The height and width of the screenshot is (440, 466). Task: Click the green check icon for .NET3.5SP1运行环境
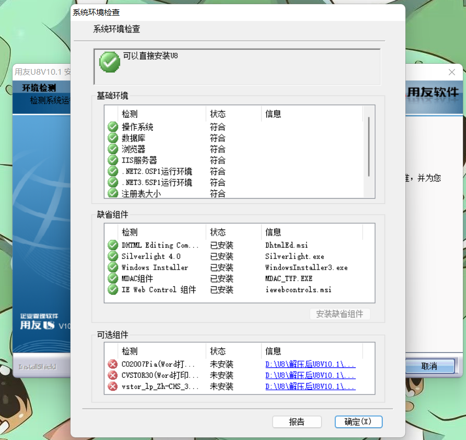[113, 182]
